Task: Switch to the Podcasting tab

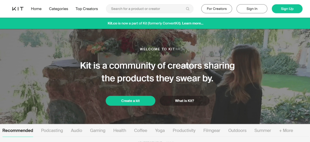Action: tap(52, 131)
